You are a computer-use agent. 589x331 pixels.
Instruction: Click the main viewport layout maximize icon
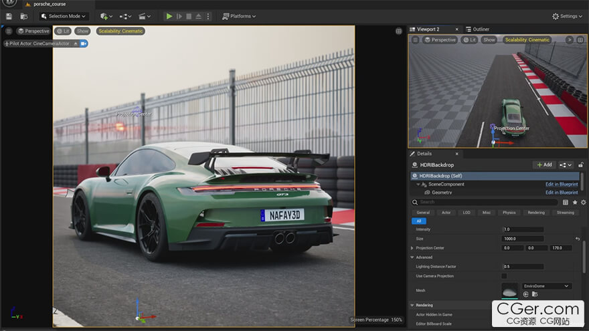coord(398,31)
